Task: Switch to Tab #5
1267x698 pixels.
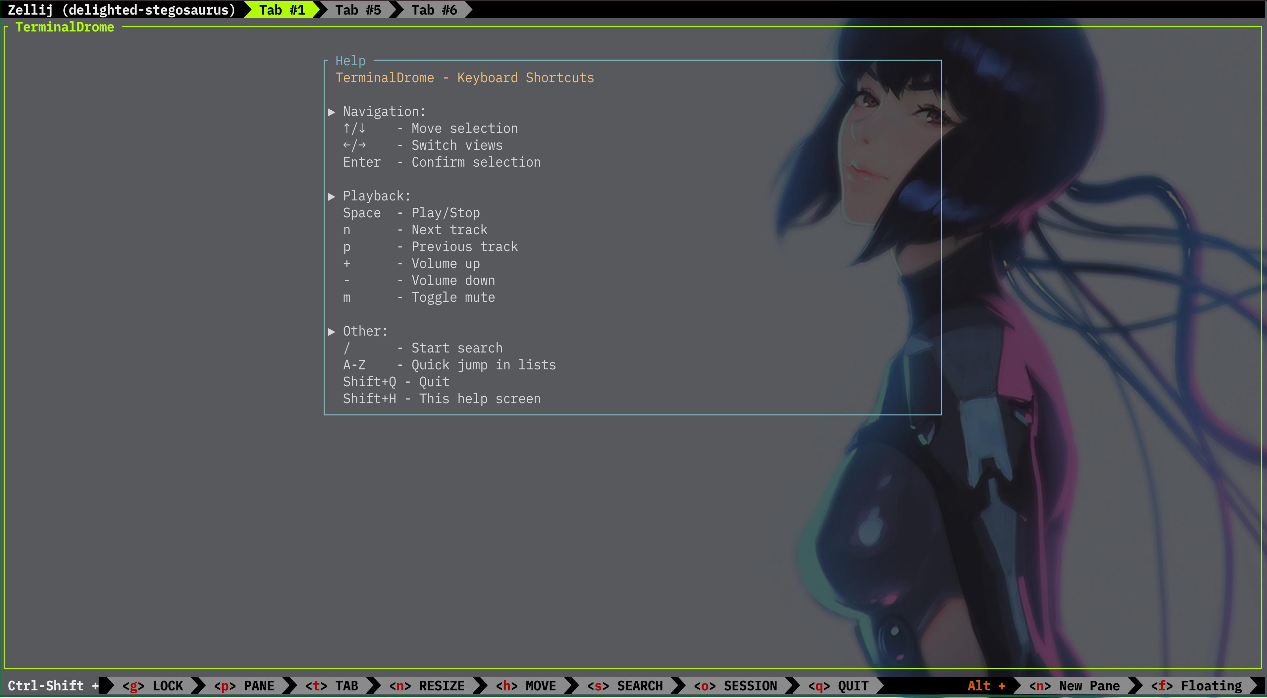Action: [357, 10]
